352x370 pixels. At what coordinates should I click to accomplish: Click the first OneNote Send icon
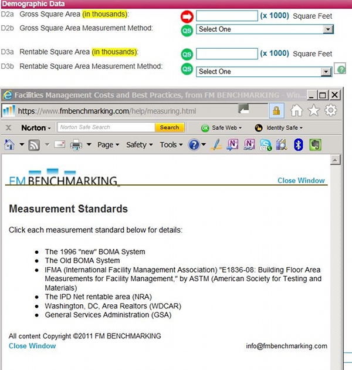pyautogui.click(x=232, y=144)
